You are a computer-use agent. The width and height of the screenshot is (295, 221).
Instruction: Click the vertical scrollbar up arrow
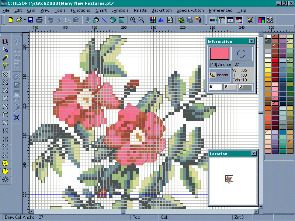261,35
